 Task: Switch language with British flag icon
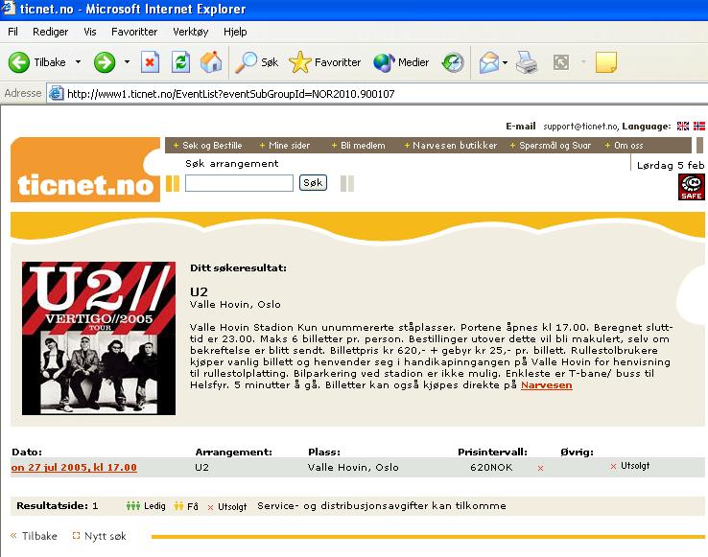[683, 127]
